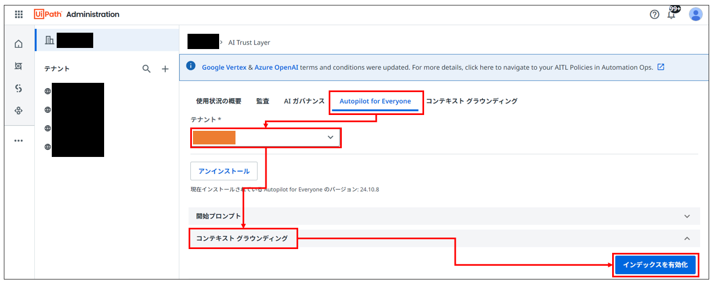The width and height of the screenshot is (713, 285).
Task: Click the テナント heading in left panel
Action: click(57, 69)
